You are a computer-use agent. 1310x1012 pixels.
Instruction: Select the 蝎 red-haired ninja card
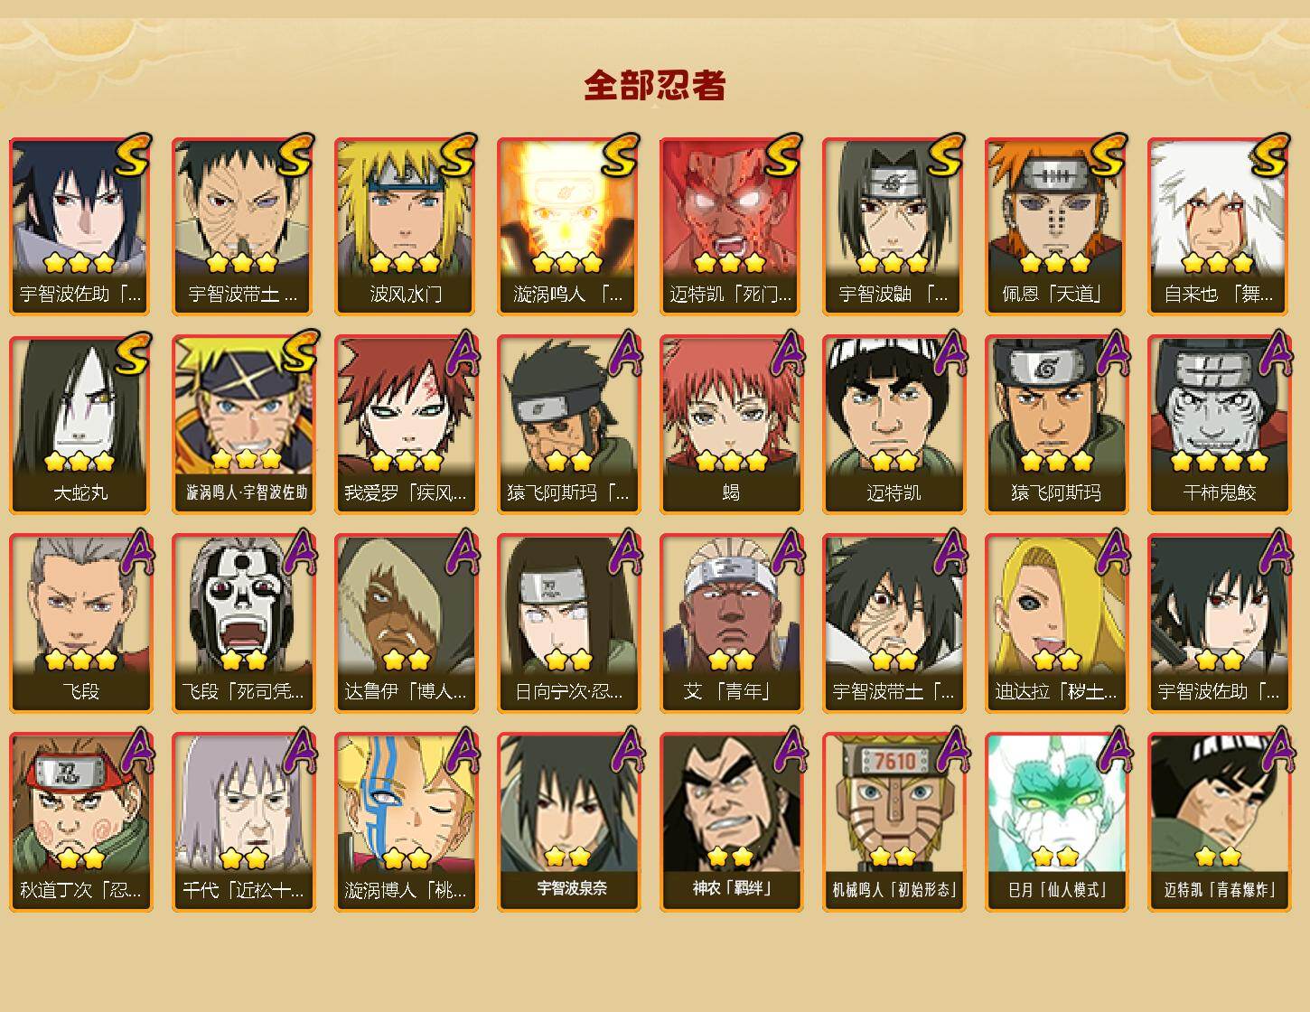tap(731, 425)
